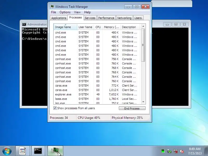Click Processes: 34 in status bar
The height and width of the screenshot is (156, 208).
tap(59, 118)
